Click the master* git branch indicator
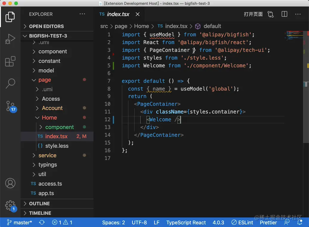 pyautogui.click(x=19, y=223)
